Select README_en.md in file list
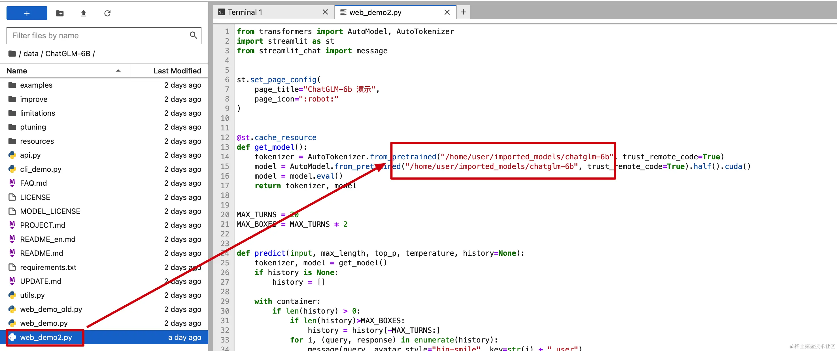This screenshot has width=837, height=351. [x=47, y=239]
